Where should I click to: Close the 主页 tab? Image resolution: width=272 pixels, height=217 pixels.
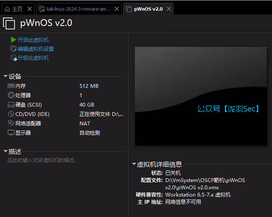coord(29,9)
